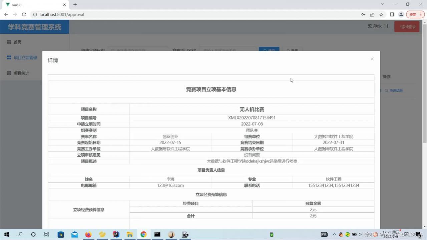Open 项目立项管理 in the sidebar
The image size is (427, 240).
(25, 58)
